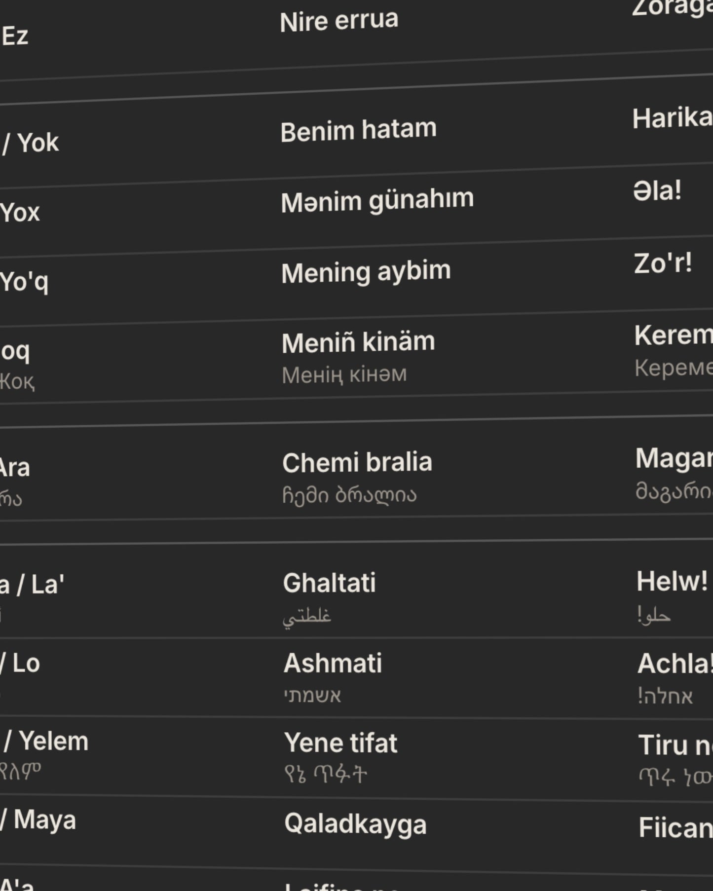Select the Cyrillic text "Менің кінәм"
713x891 pixels.
click(x=344, y=375)
